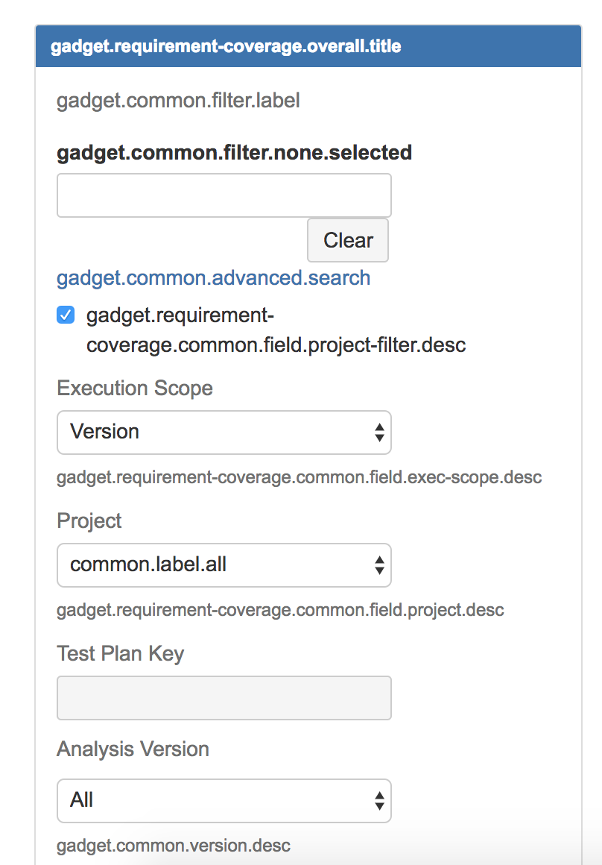
Task: Click the project-filter.desc checkbox label text
Action: pyautogui.click(x=276, y=331)
